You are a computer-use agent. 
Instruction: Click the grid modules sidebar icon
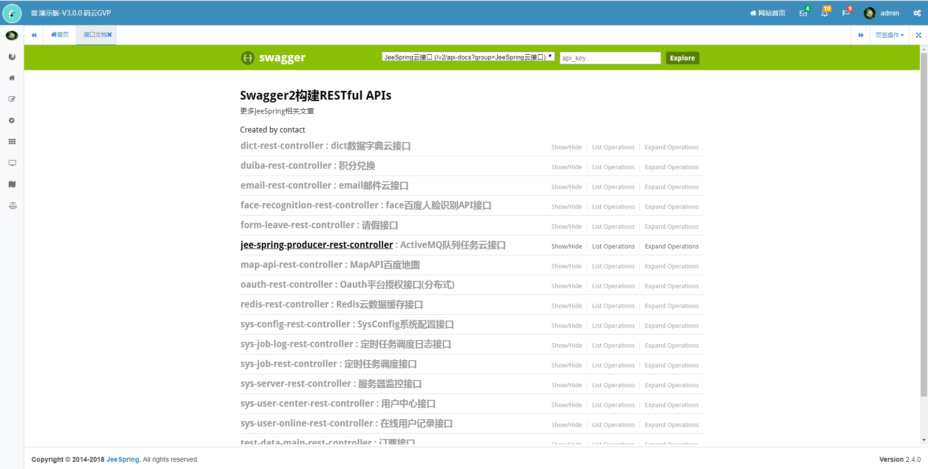coord(12,142)
